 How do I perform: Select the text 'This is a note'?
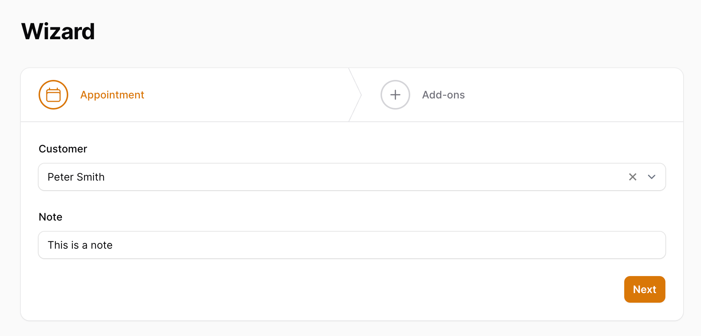(x=80, y=245)
